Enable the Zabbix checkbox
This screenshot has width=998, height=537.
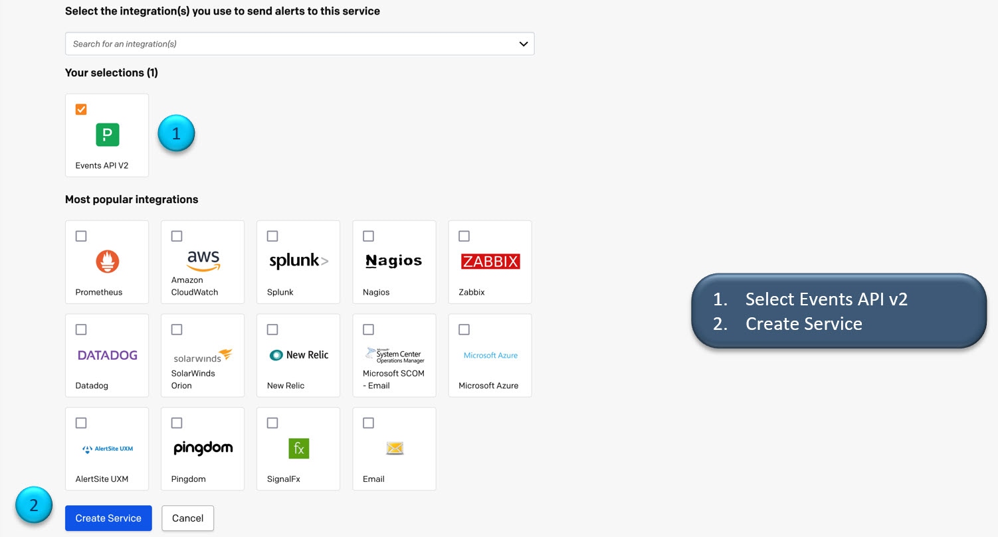(464, 236)
